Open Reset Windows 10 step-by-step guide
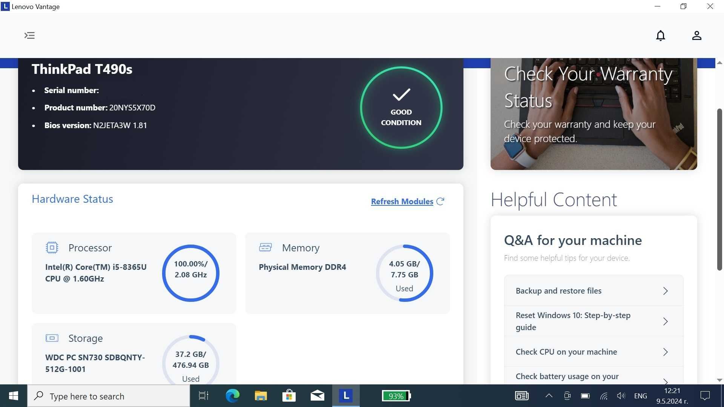 [594, 321]
